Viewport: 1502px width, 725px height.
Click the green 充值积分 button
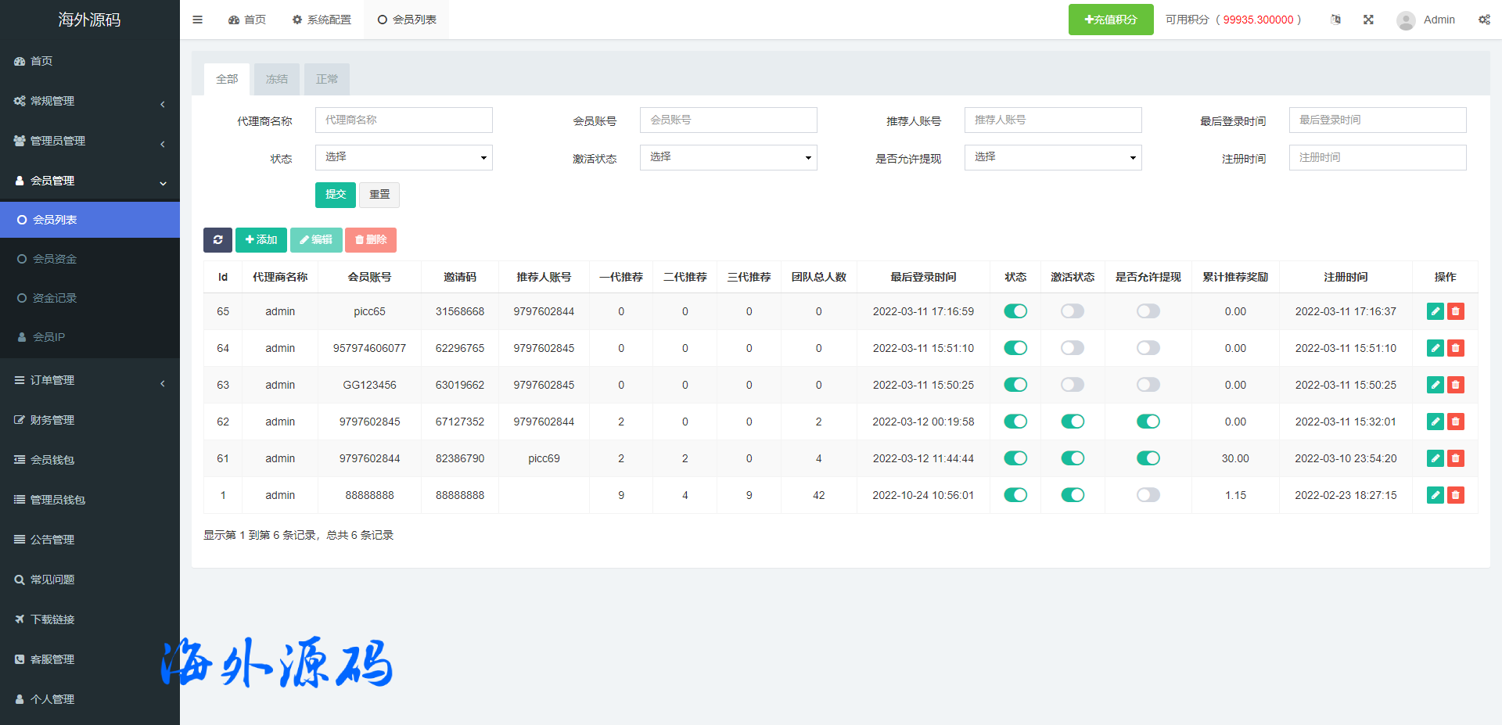click(1110, 20)
